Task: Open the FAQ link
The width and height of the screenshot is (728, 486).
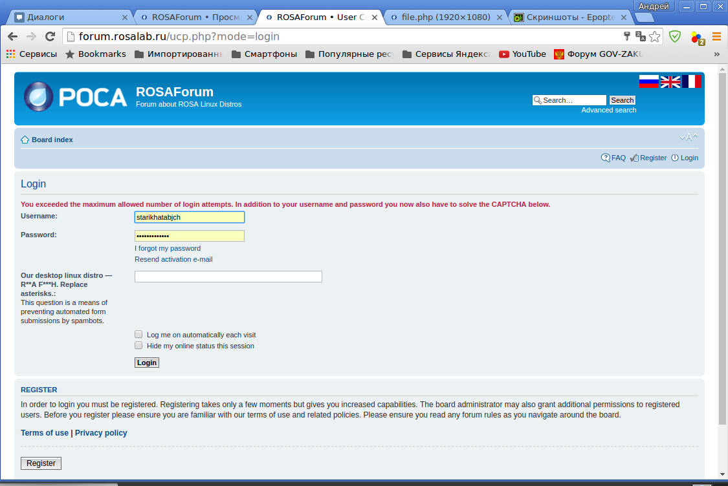Action: coord(619,158)
